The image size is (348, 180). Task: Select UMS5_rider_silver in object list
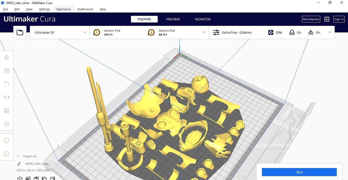37,164
